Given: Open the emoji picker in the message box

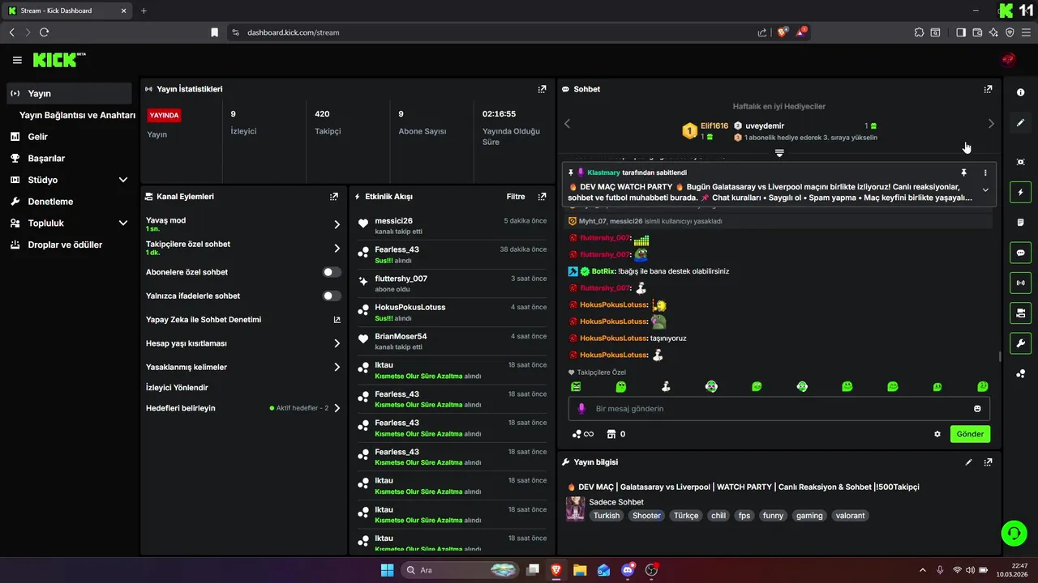Looking at the screenshot, I should 977,409.
